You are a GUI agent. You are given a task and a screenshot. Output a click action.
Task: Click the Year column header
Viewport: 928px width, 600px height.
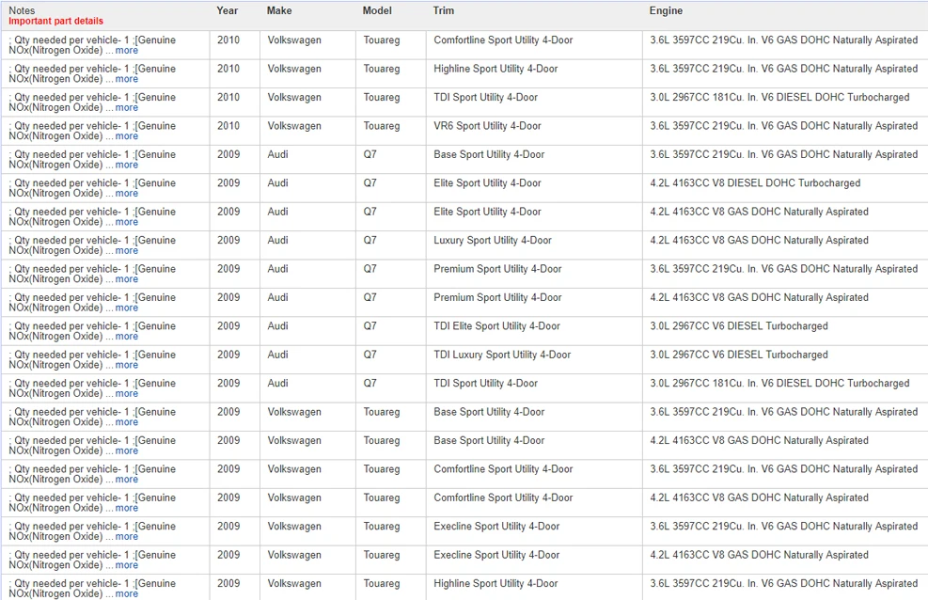(x=228, y=10)
